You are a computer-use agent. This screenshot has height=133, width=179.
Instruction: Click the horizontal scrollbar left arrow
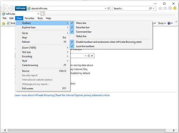point(5,130)
